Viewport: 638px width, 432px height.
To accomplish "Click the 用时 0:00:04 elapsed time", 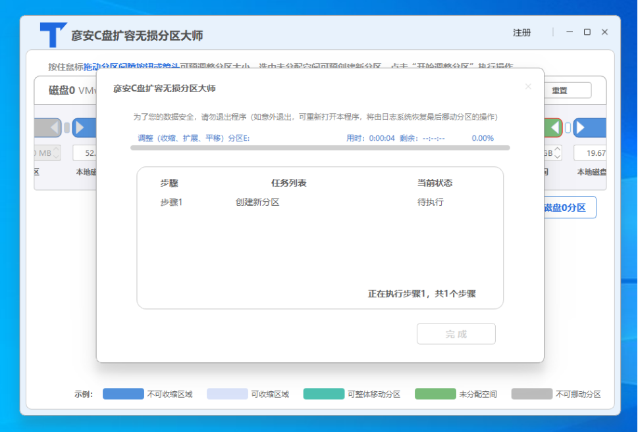I will point(371,138).
